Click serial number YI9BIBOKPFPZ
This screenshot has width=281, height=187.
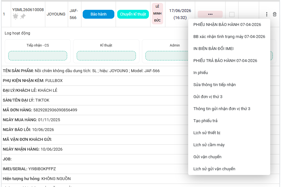tap(42, 169)
